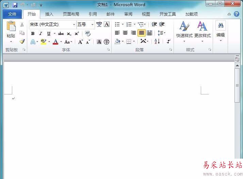Viewport: 243px width, 179px height.
Task: Minimize the ribbon with the caret button
Action: (x=229, y=14)
